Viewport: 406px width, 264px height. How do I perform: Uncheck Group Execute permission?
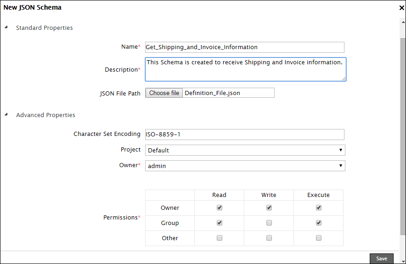click(318, 223)
